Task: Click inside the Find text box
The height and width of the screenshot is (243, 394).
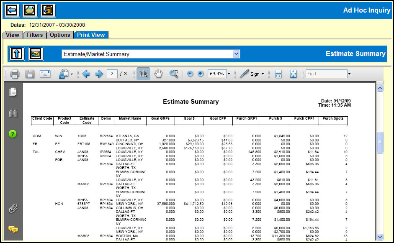Action: [x=327, y=74]
